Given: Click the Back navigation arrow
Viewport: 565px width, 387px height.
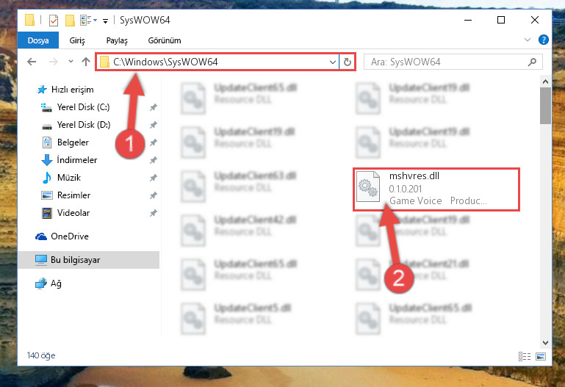Looking at the screenshot, I should click(x=32, y=62).
